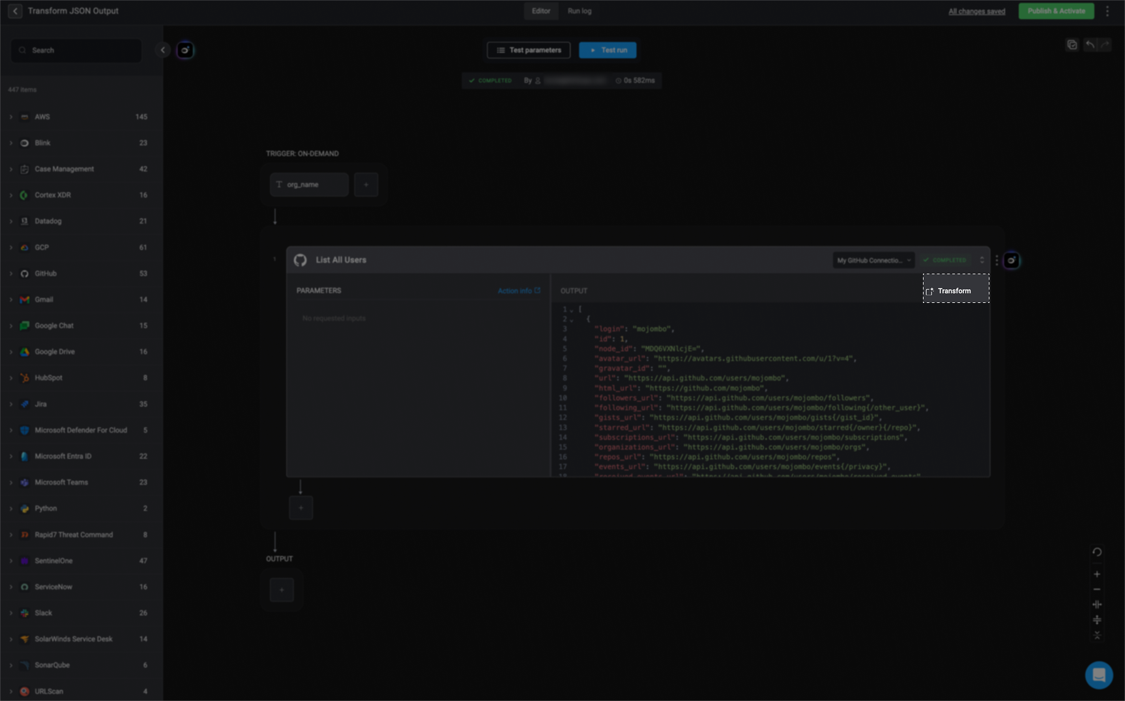Expand the Case Management category
Screen dimensions: 1125x701
tap(11, 169)
